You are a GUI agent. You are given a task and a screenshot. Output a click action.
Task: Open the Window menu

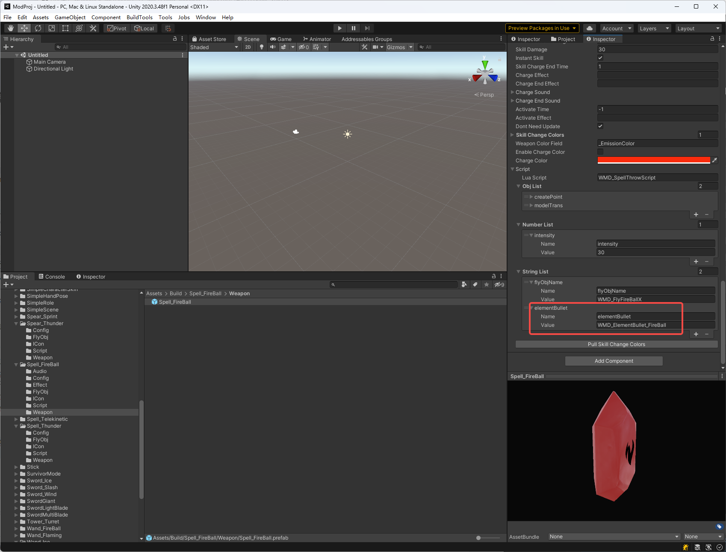206,17
